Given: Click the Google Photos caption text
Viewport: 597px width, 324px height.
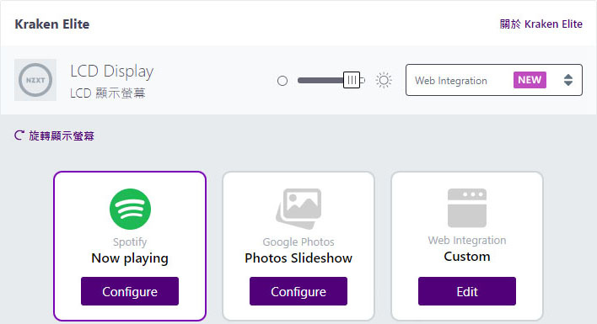Looking at the screenshot, I should pyautogui.click(x=298, y=242).
